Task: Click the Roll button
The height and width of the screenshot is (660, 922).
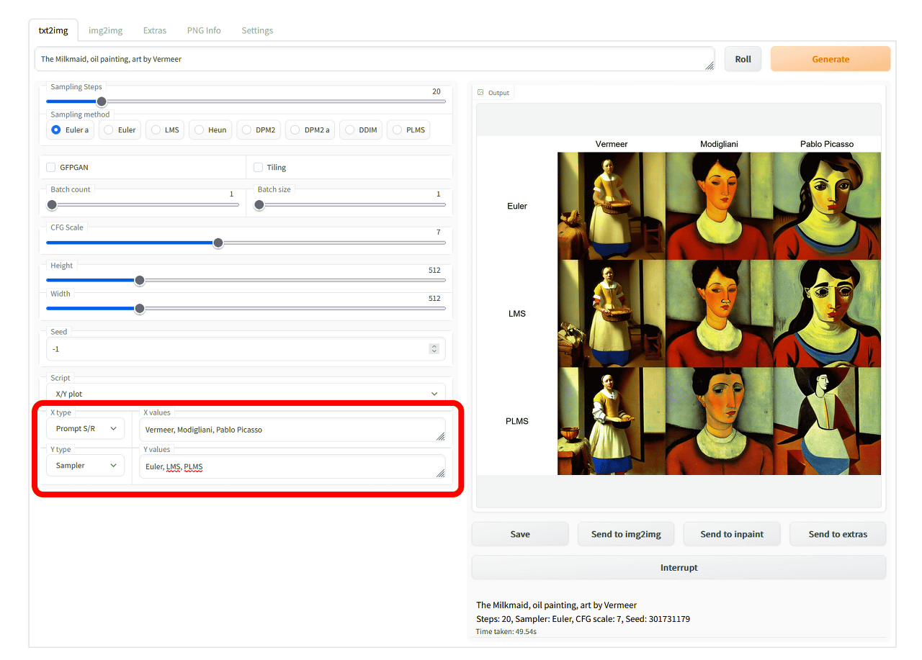Action: pos(743,59)
